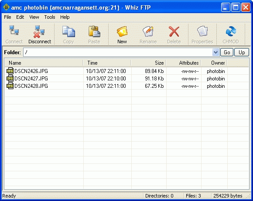Screen dimensions: 253x201
Task: Open the Tools menu
Action: point(50,17)
